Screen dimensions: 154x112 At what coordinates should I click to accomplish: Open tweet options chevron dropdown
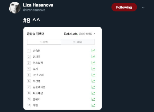point(143,8)
